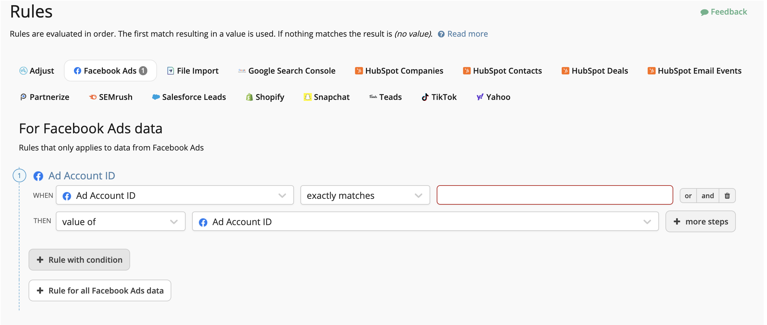Open the Teads tab
Screen dimensions: 767x325
point(385,97)
